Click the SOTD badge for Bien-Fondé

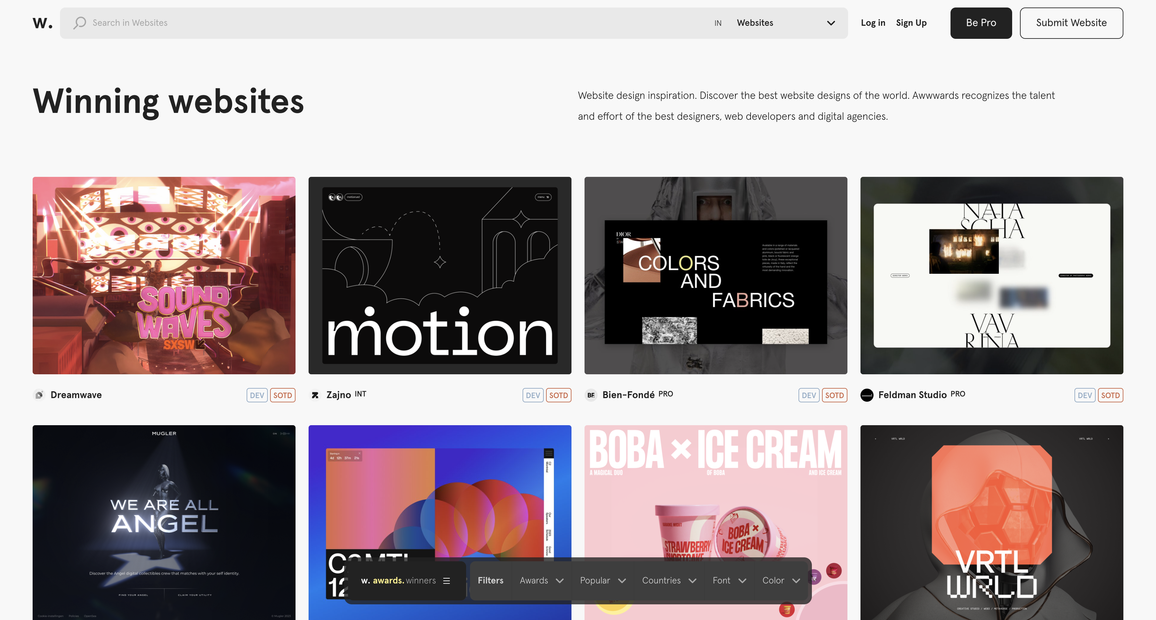click(835, 395)
